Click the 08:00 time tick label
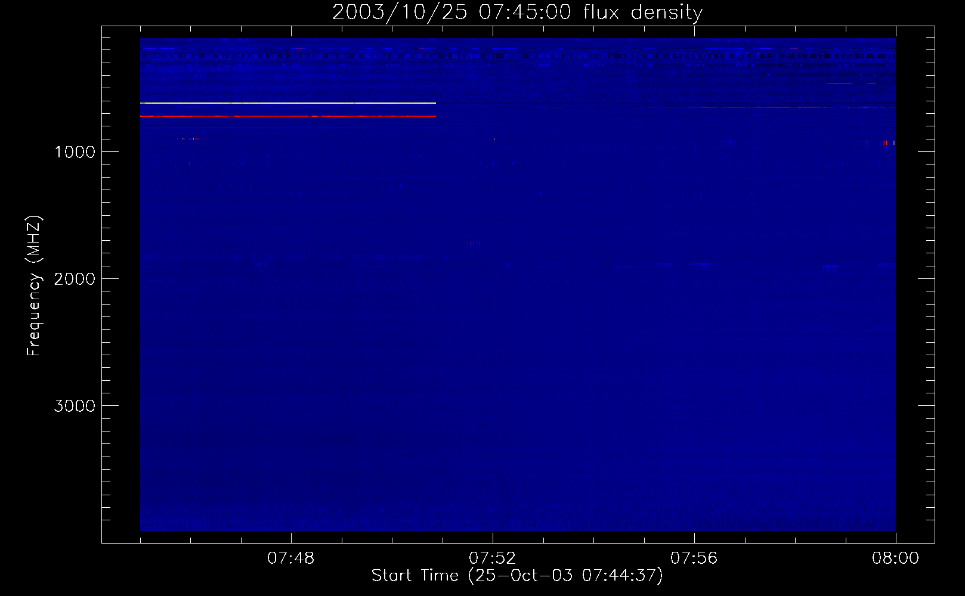The height and width of the screenshot is (596, 965). (895, 558)
